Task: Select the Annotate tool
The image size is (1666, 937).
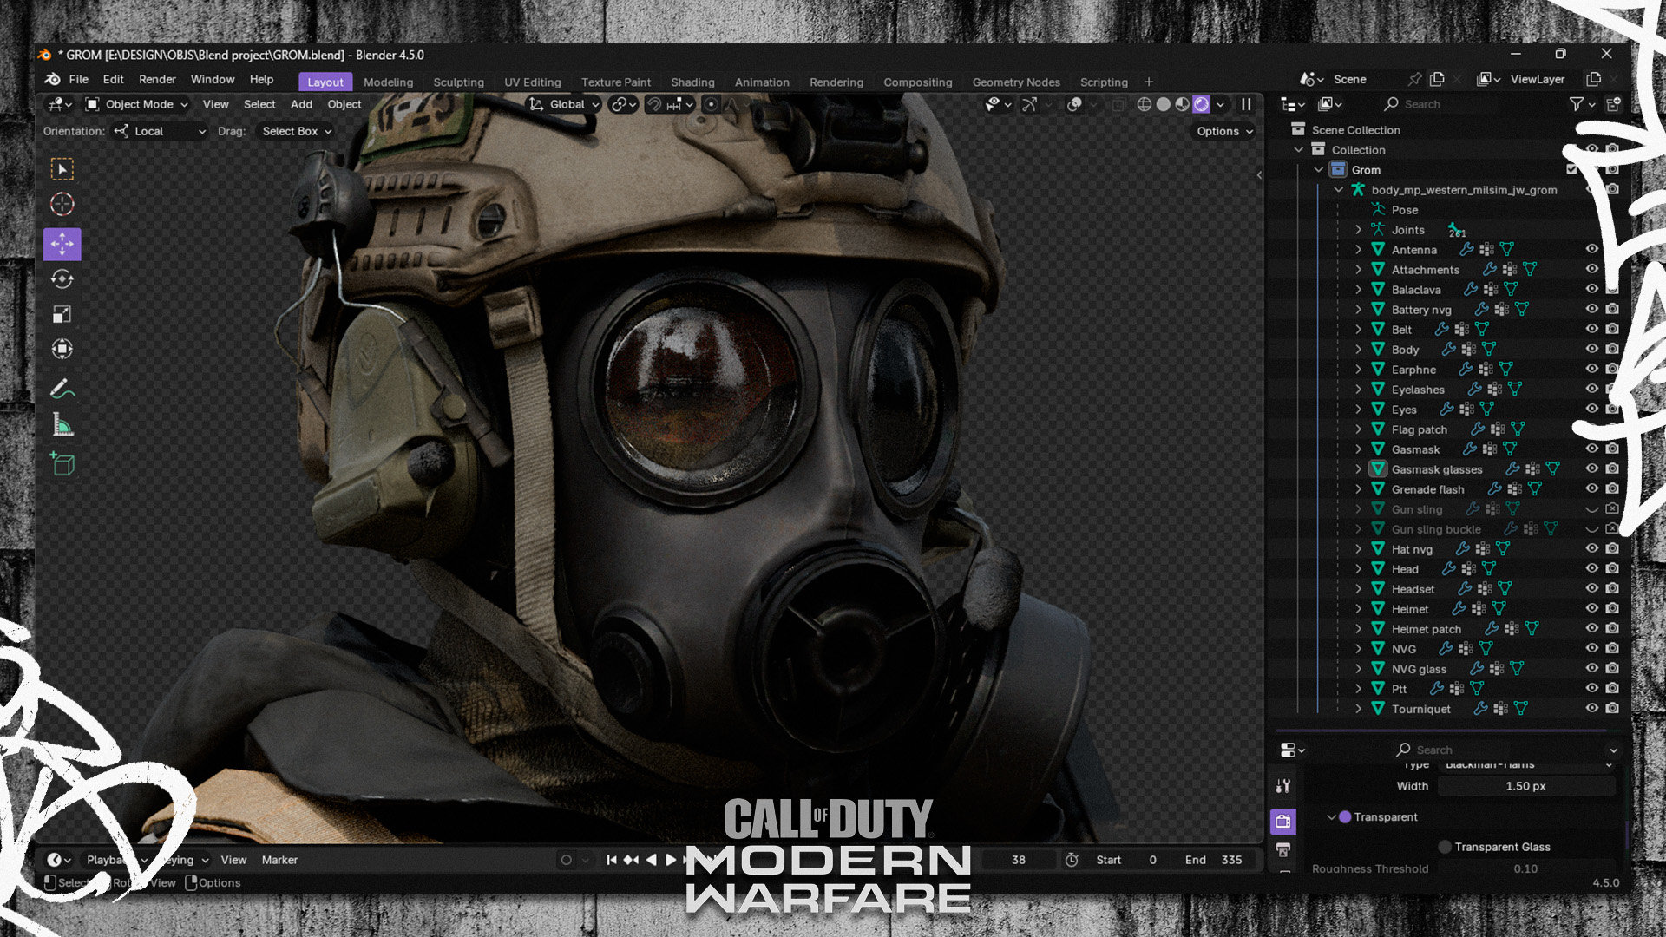Action: click(62, 389)
